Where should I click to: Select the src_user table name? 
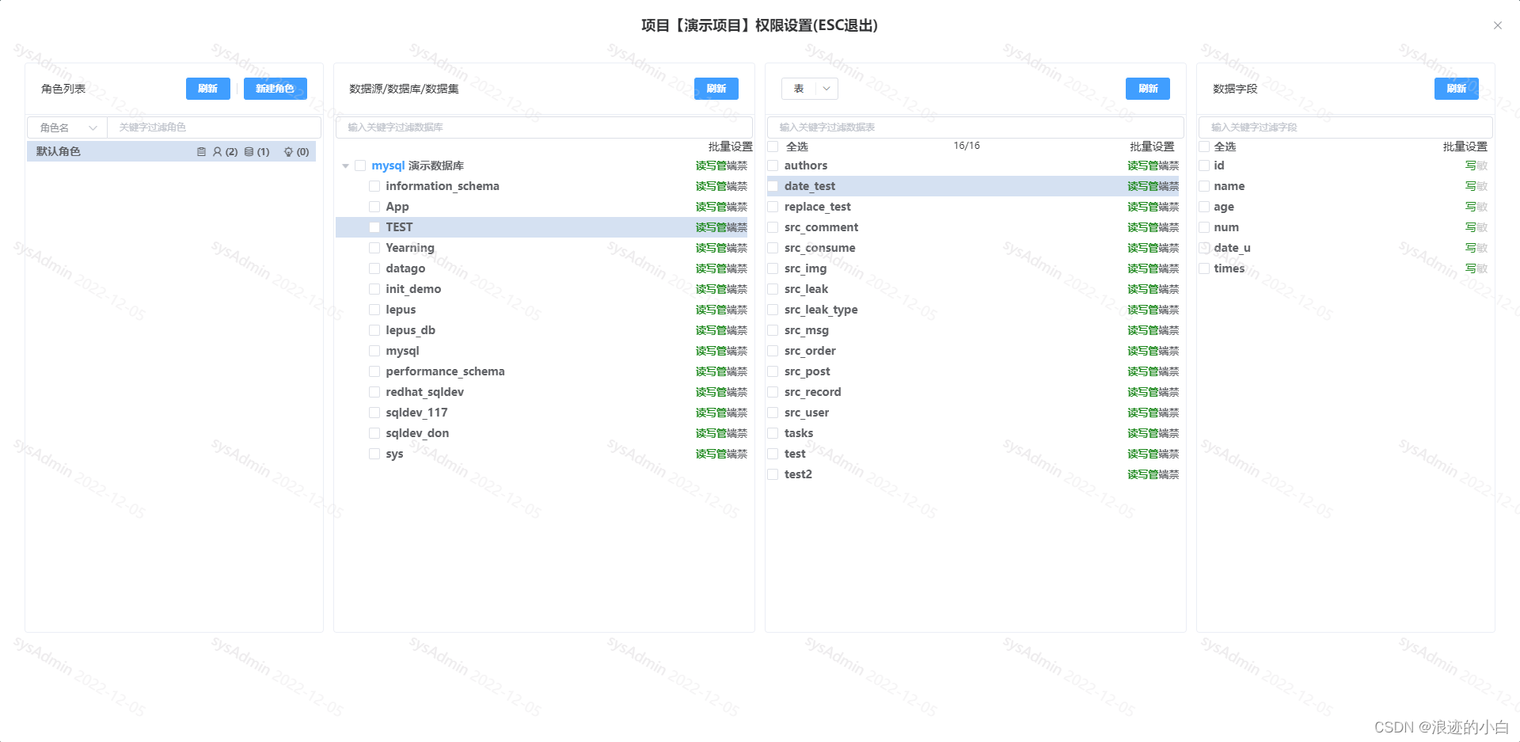[806, 413]
